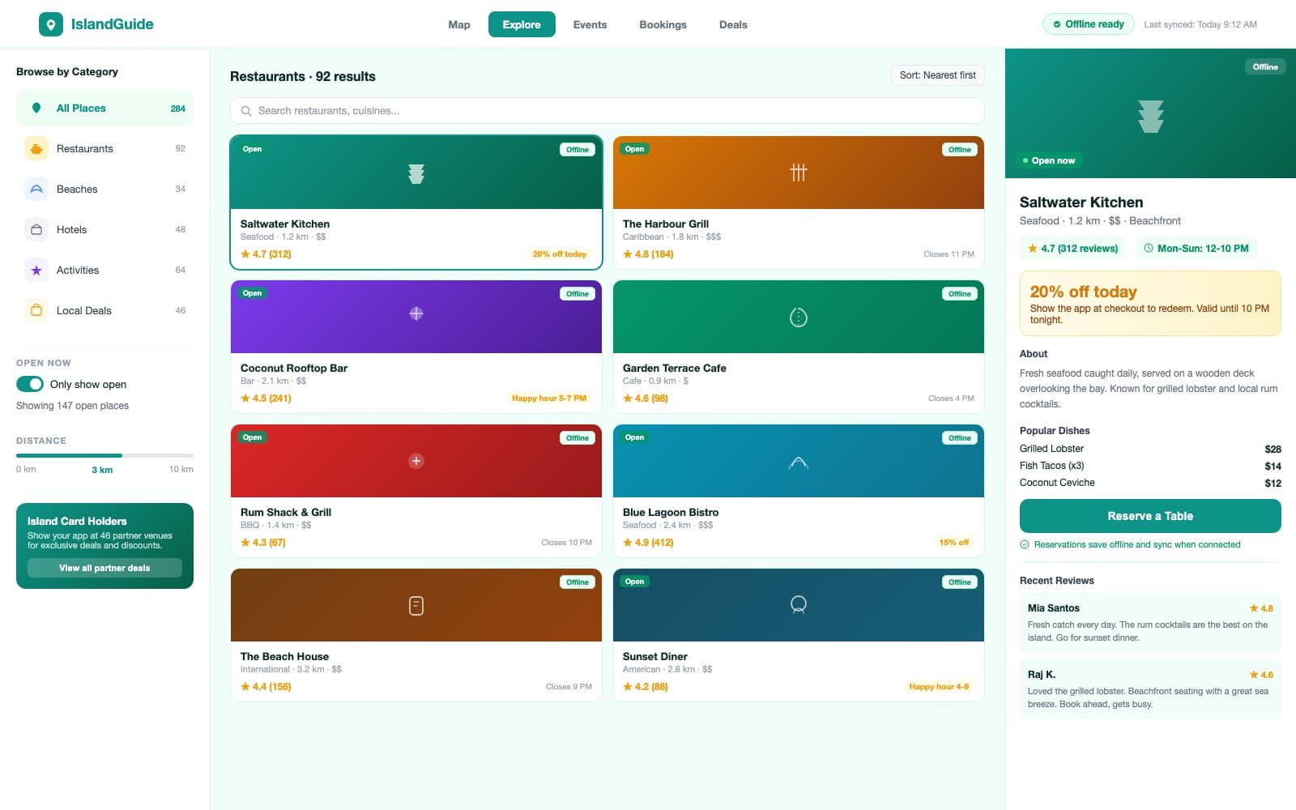Viewport: 1296px width, 810px height.
Task: Click the Raj K. review
Action: (1150, 688)
